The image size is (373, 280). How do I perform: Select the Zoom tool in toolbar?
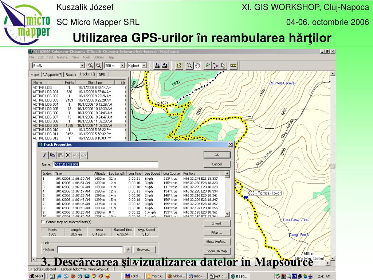189,66
